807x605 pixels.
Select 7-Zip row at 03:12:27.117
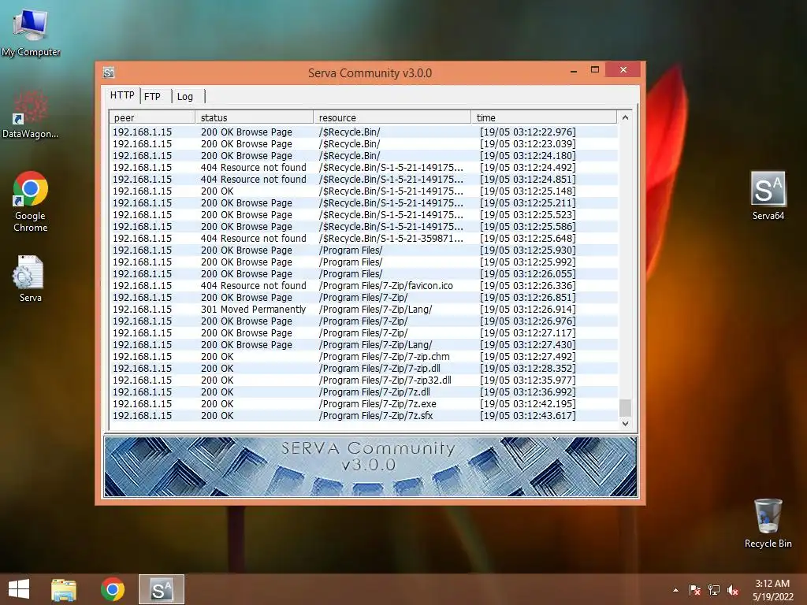(x=364, y=333)
